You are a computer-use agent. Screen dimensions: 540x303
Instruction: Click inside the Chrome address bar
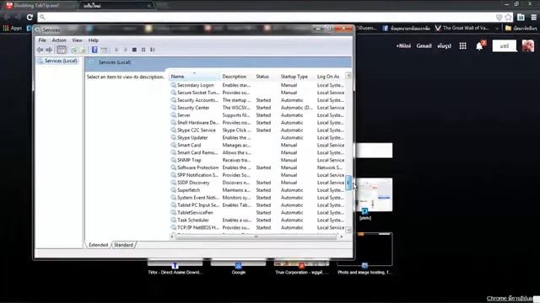(x=268, y=17)
